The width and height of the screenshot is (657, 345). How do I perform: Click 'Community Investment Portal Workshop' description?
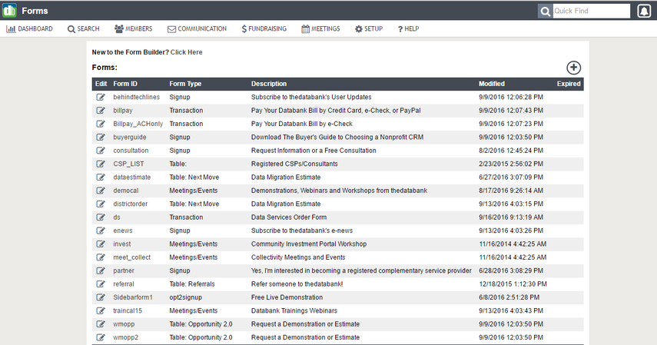pyautogui.click(x=309, y=244)
